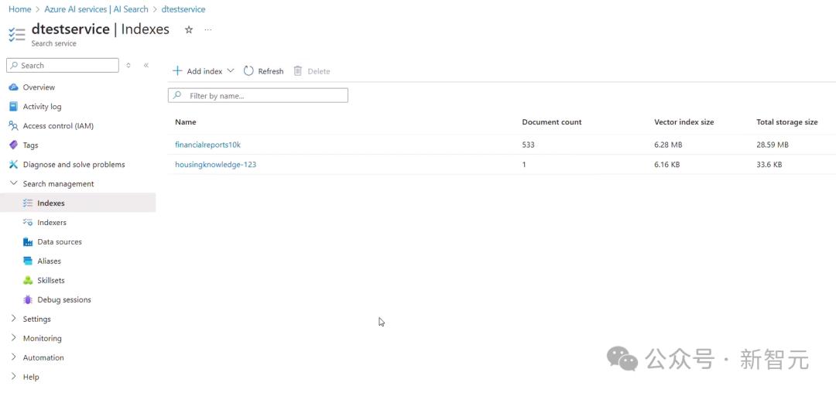
Task: Select Indexers in the sidebar menu
Action: tap(52, 223)
